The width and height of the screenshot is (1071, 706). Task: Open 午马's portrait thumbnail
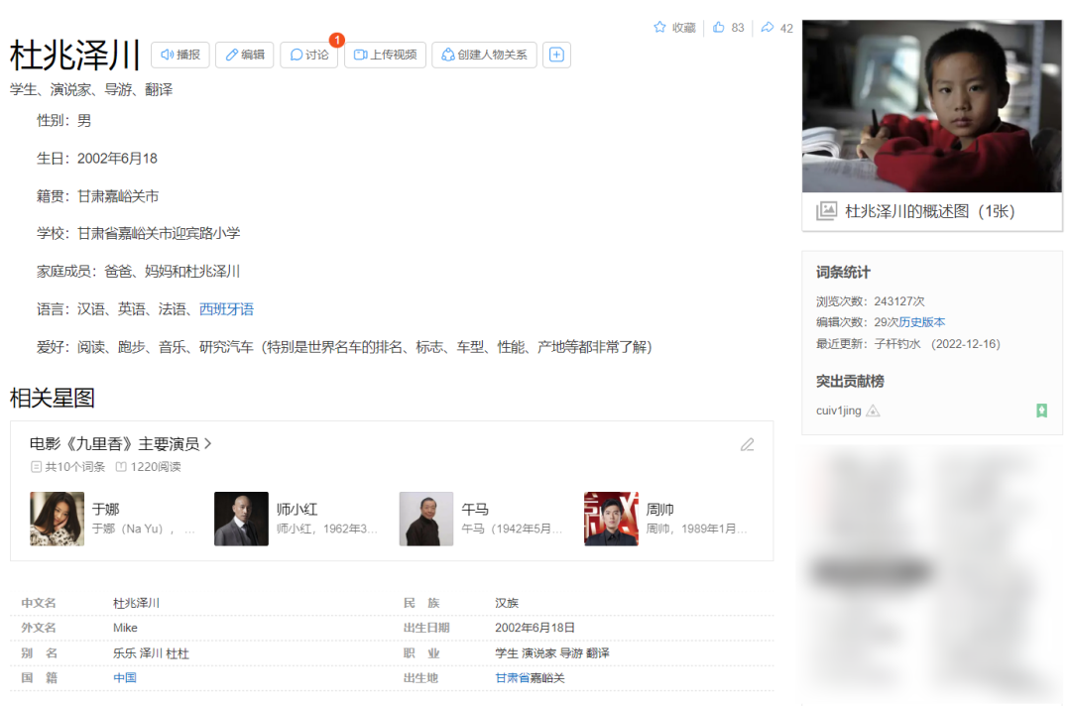(x=426, y=519)
